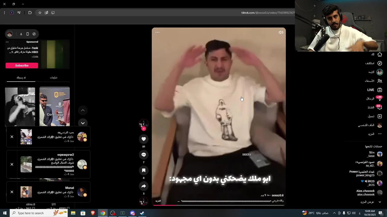Switch to the تعليقات tab
Image resolution: width=387 pixels, height=217 pixels.
point(54,78)
